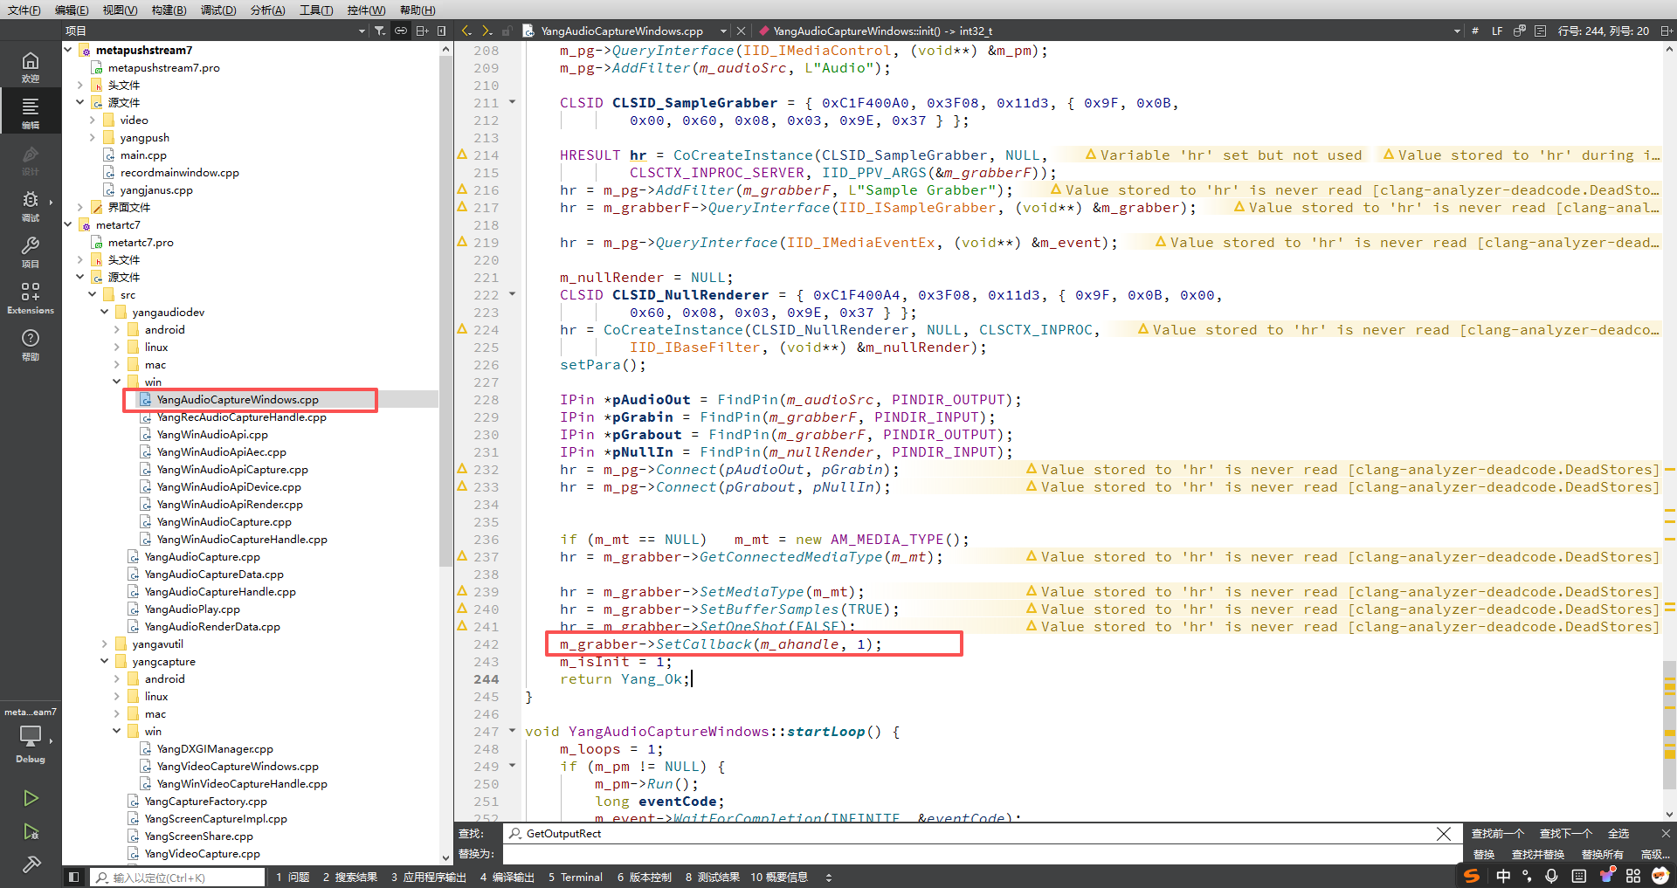Switch to Edit (编辑) mode

[x=31, y=113]
